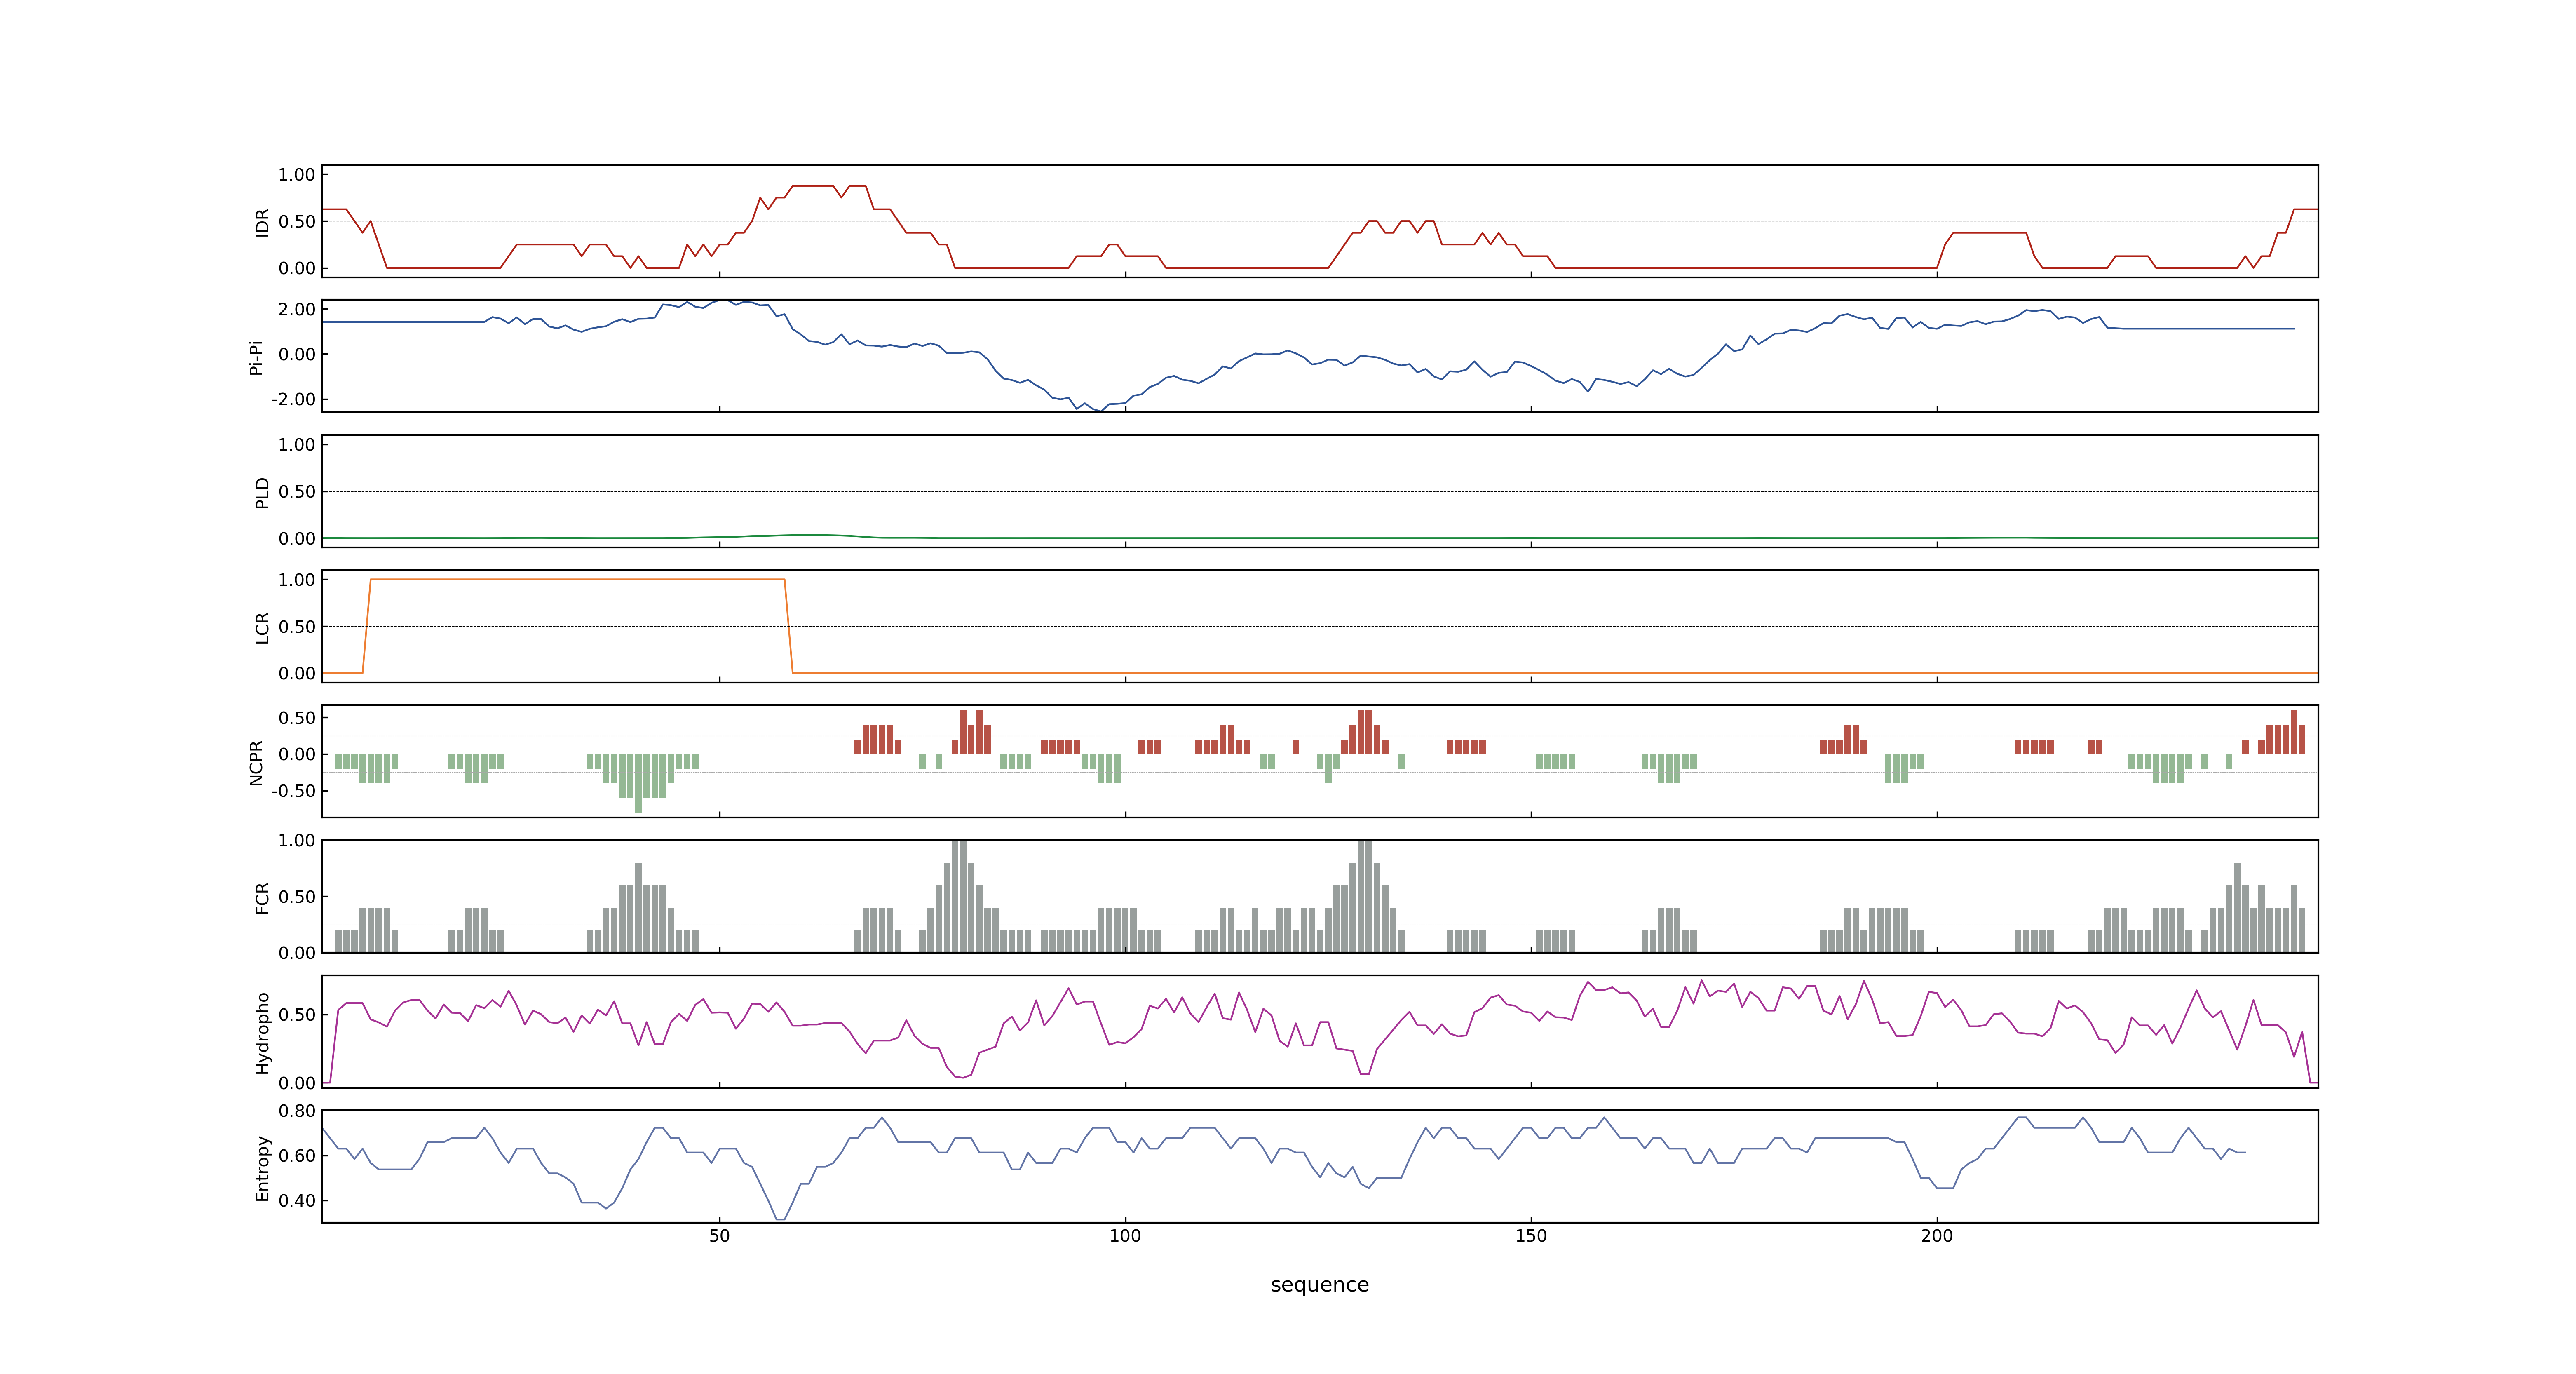Click the 50 tick label on x-axis
The width and height of the screenshot is (2576, 1374).
(719, 1236)
